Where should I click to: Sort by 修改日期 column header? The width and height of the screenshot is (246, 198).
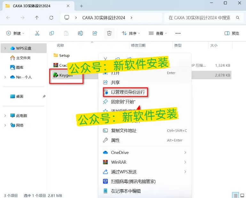pos(138,45)
